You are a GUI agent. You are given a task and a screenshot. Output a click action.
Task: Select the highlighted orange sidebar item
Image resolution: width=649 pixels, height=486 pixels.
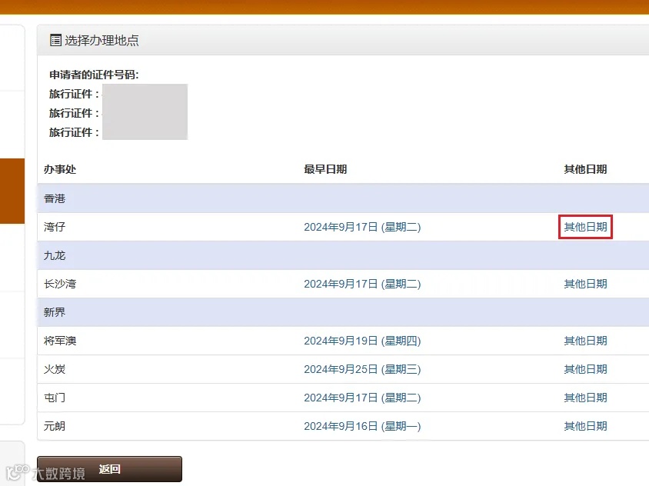(12, 191)
